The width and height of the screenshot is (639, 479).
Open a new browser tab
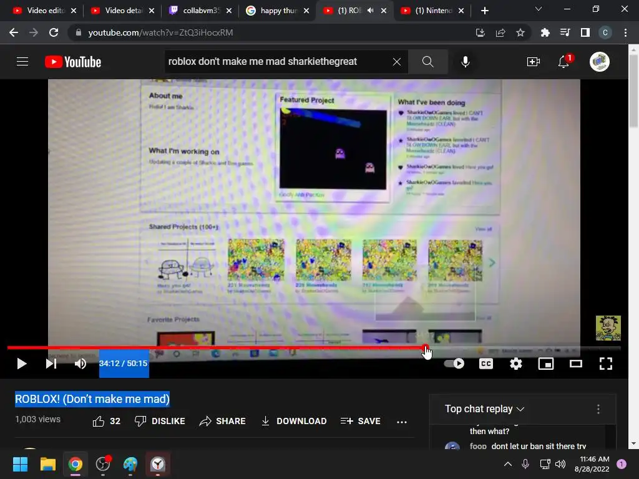point(484,11)
